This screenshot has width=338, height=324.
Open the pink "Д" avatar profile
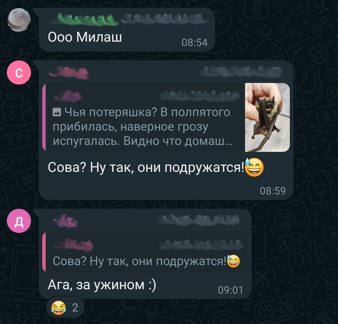(19, 221)
